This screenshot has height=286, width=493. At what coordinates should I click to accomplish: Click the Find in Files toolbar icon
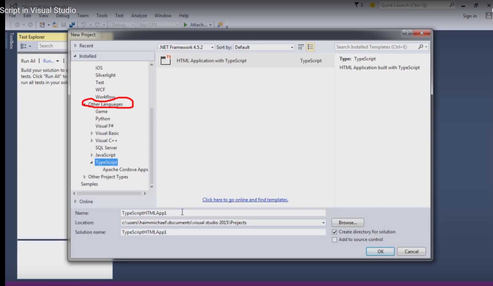tap(220, 25)
